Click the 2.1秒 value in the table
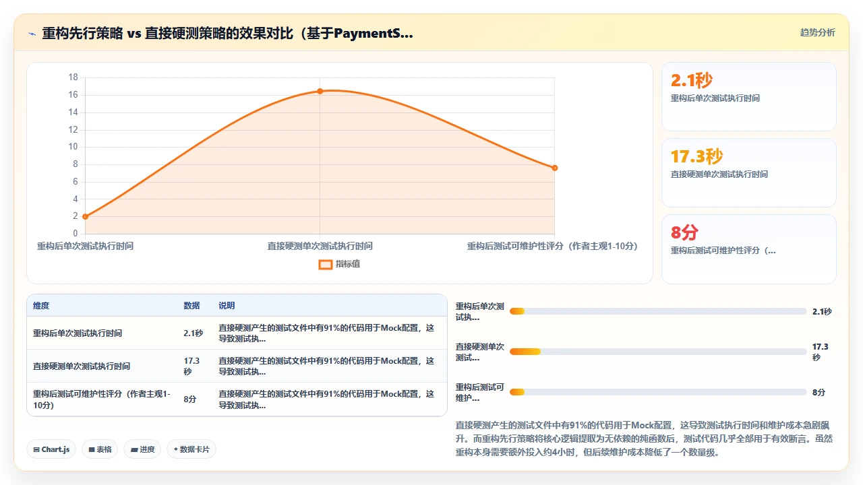Screen dimensions: 863x485 (x=193, y=333)
